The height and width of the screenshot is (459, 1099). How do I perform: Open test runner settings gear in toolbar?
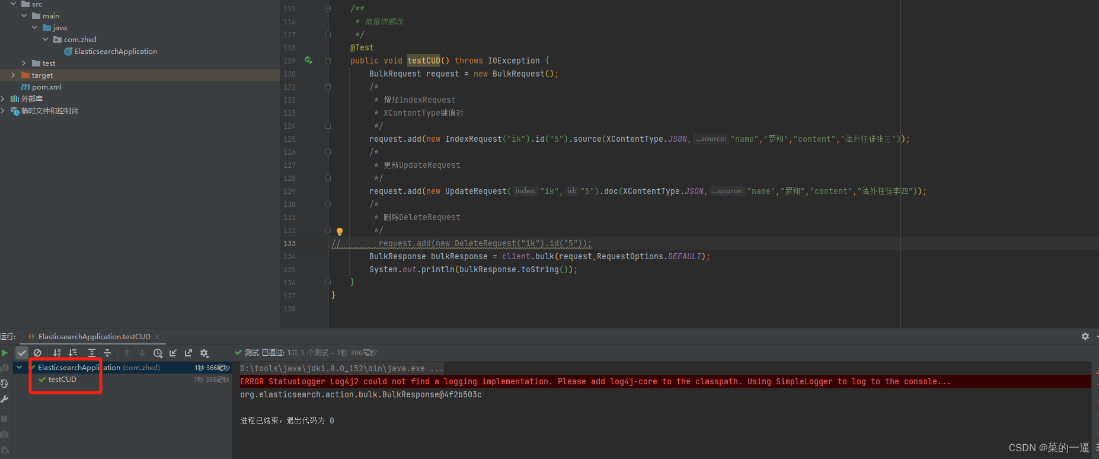204,353
